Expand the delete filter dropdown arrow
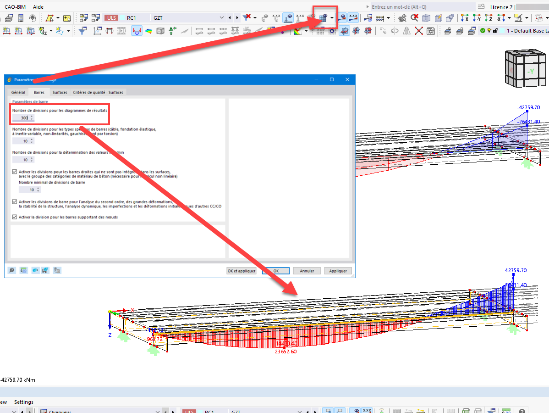Image resolution: width=549 pixels, height=413 pixels. point(255,18)
